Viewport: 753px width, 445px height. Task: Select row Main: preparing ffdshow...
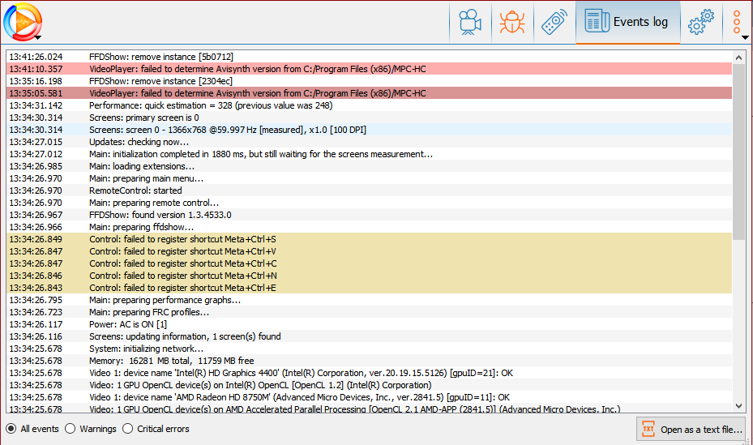[x=370, y=227]
